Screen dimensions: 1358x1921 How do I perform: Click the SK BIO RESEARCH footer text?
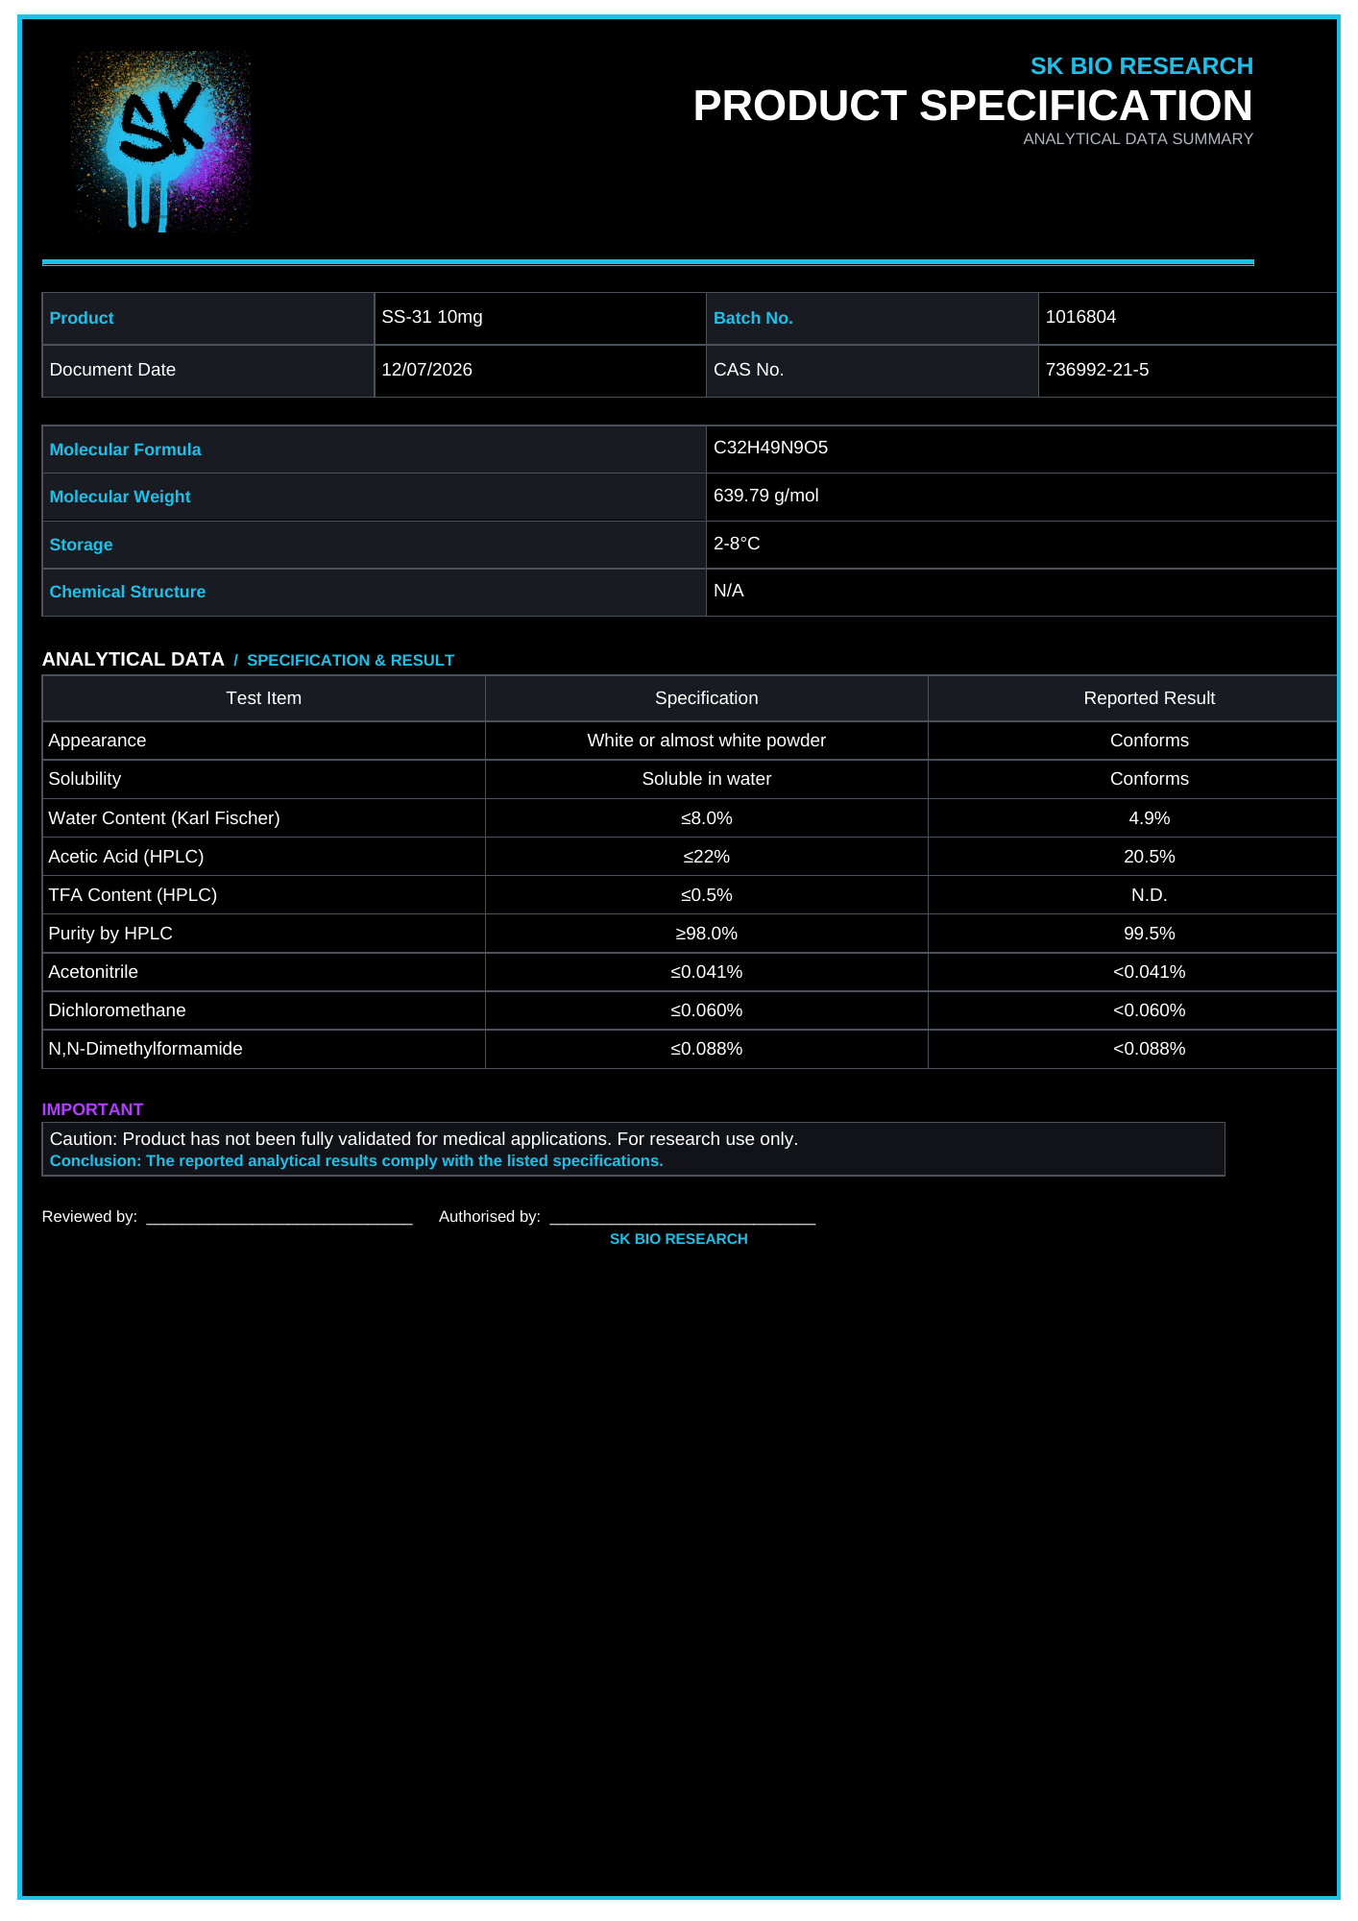click(679, 1239)
